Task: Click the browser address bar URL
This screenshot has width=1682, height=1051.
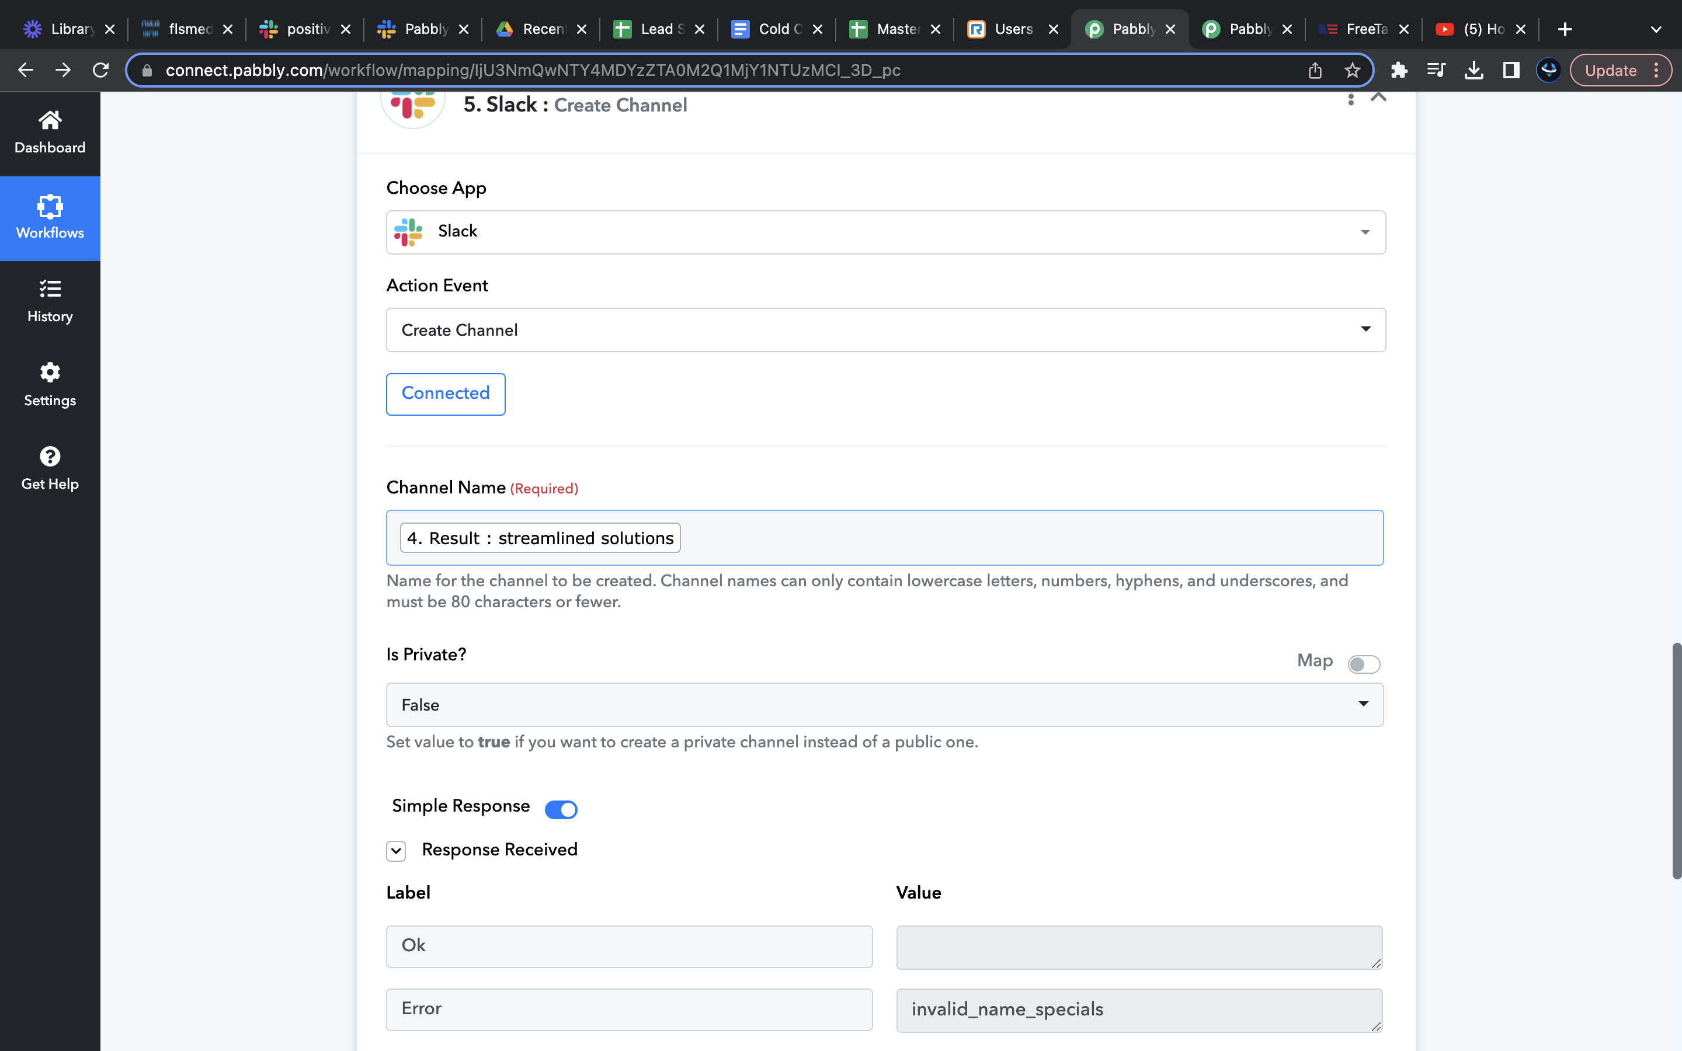Action: coord(533,70)
